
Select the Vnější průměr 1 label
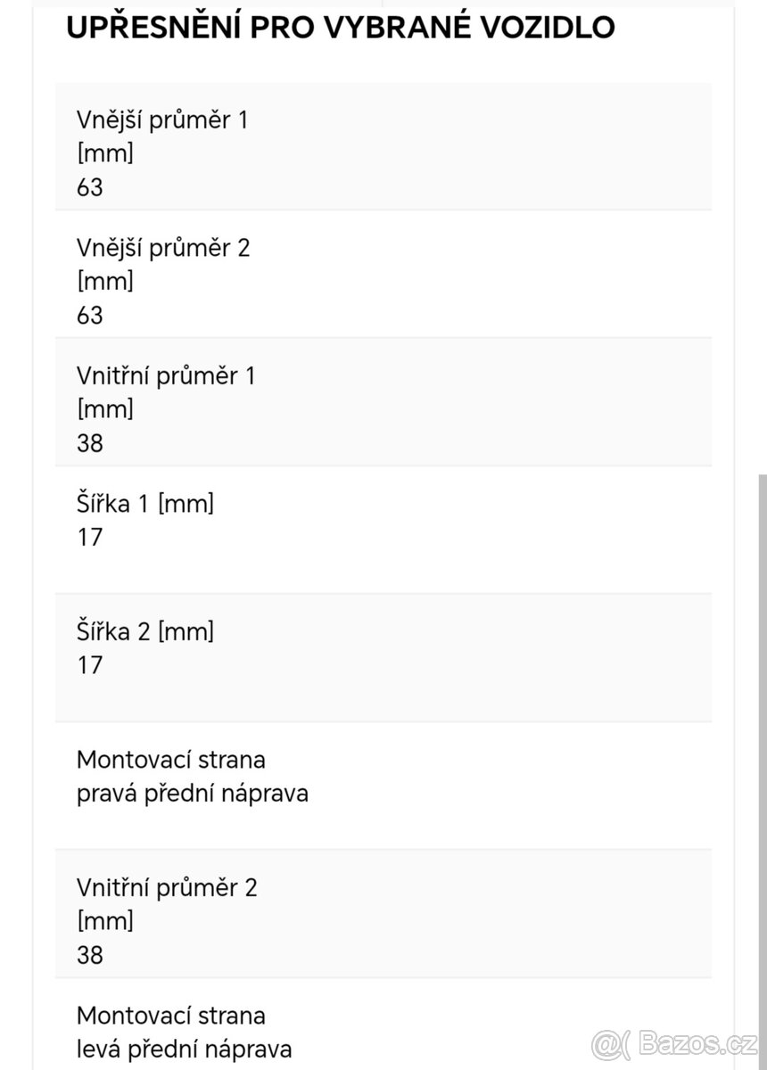(x=162, y=119)
